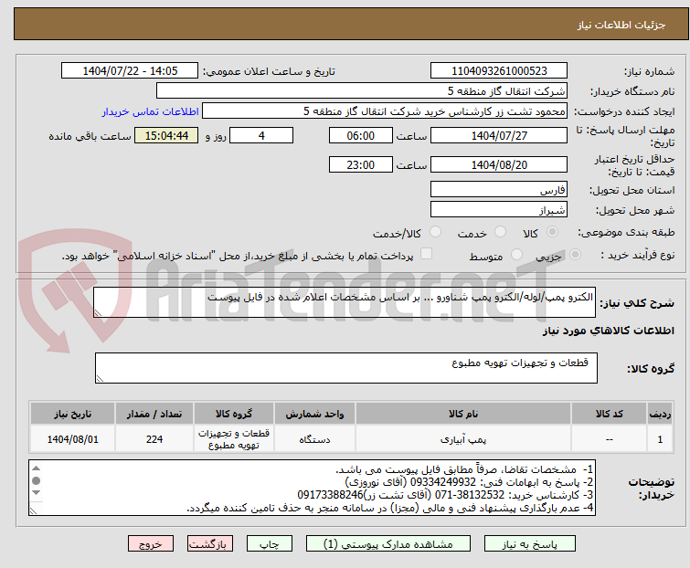Click the goods group text area
This screenshot has width=690, height=568.
pyautogui.click(x=345, y=368)
